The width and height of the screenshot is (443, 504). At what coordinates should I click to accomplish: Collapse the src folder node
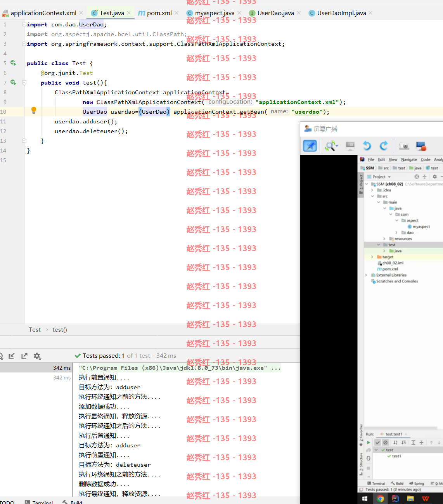372,196
